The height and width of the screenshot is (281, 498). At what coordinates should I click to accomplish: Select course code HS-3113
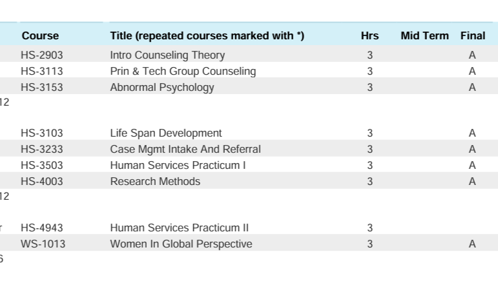(42, 72)
